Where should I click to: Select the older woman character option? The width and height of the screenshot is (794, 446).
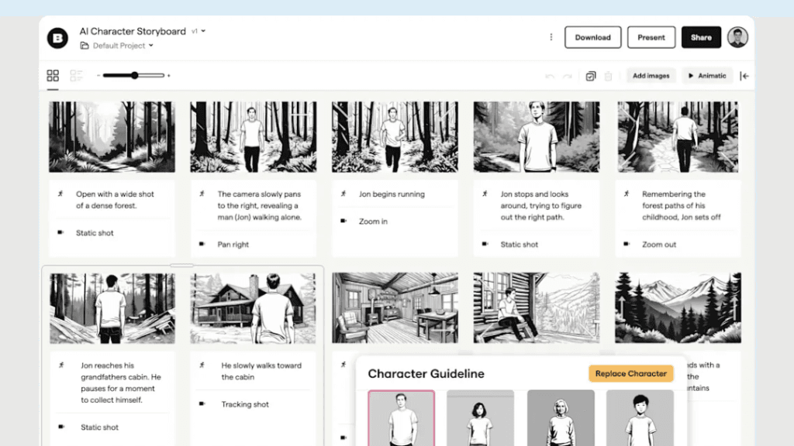pyautogui.click(x=561, y=418)
